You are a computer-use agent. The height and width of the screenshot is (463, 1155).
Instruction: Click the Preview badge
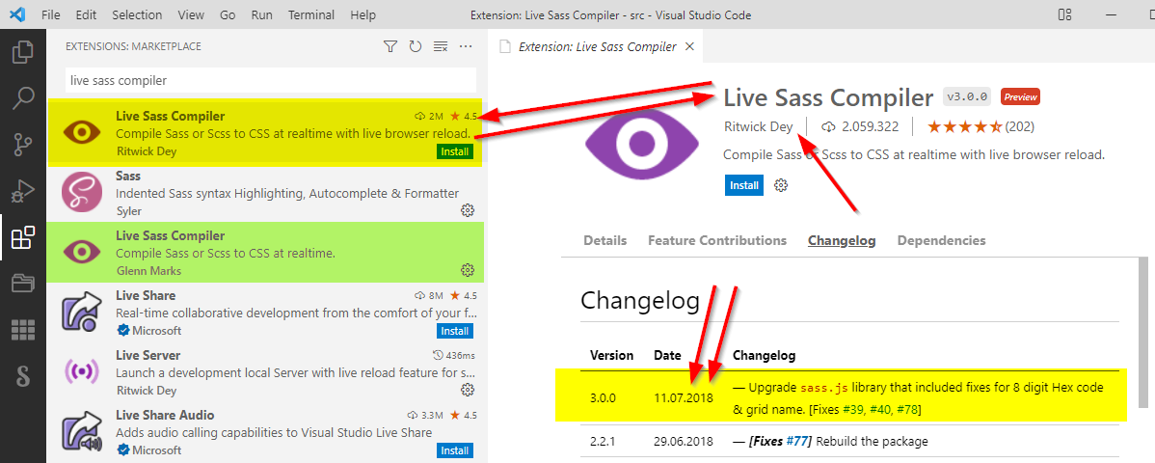tap(1020, 96)
